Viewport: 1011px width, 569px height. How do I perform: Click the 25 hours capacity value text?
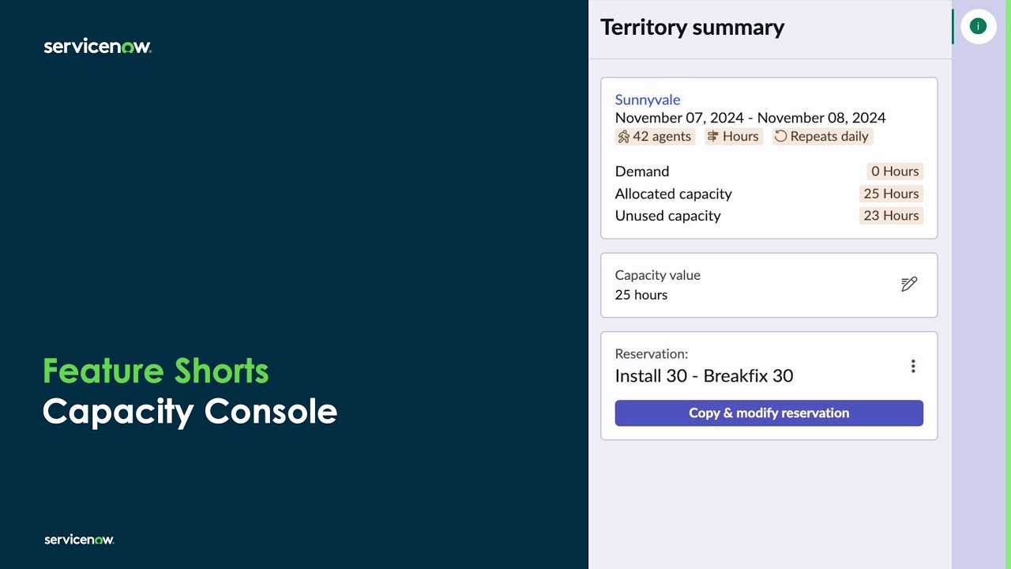tap(641, 295)
